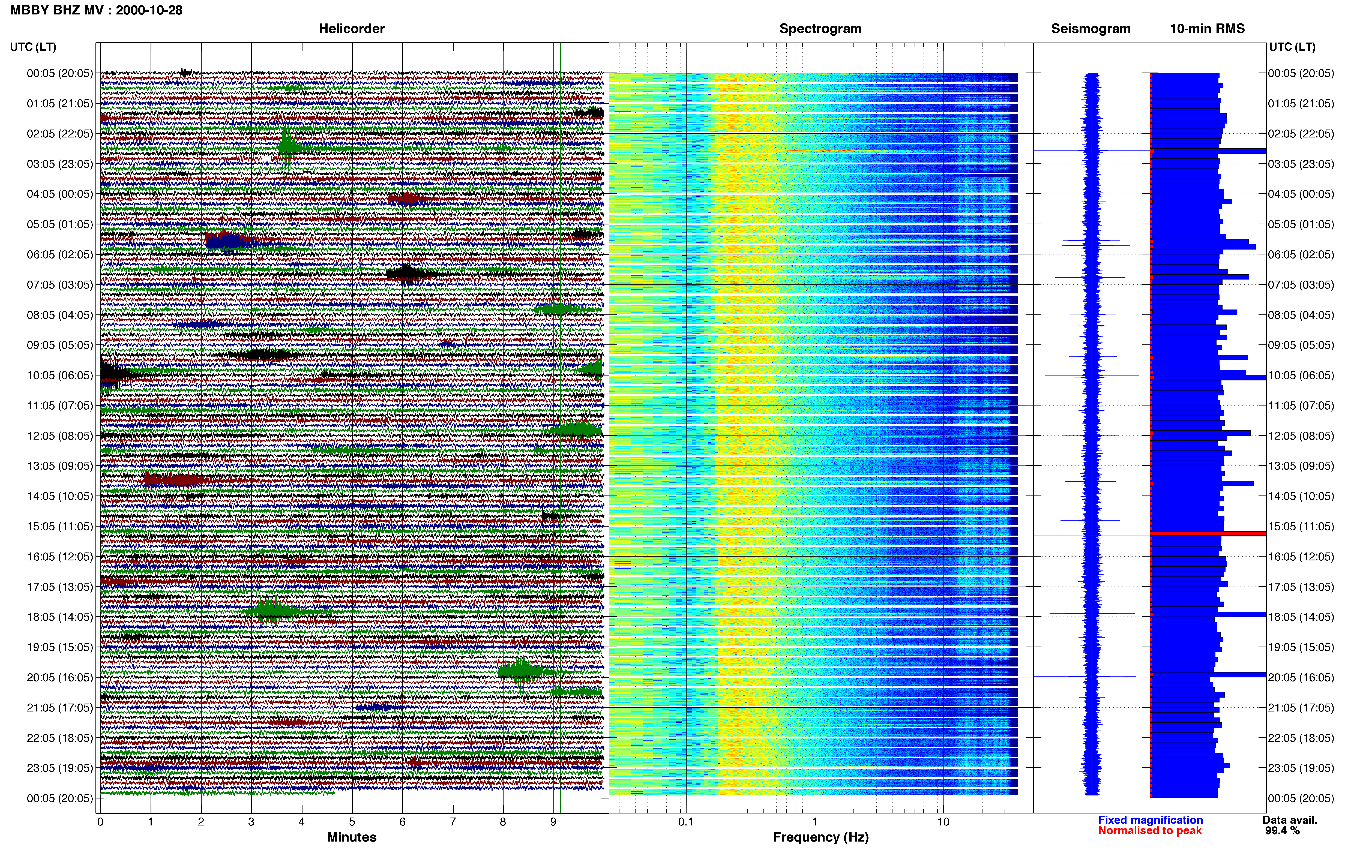
Task: Click the long RMS bar near 20:05
Action: click(1208, 675)
